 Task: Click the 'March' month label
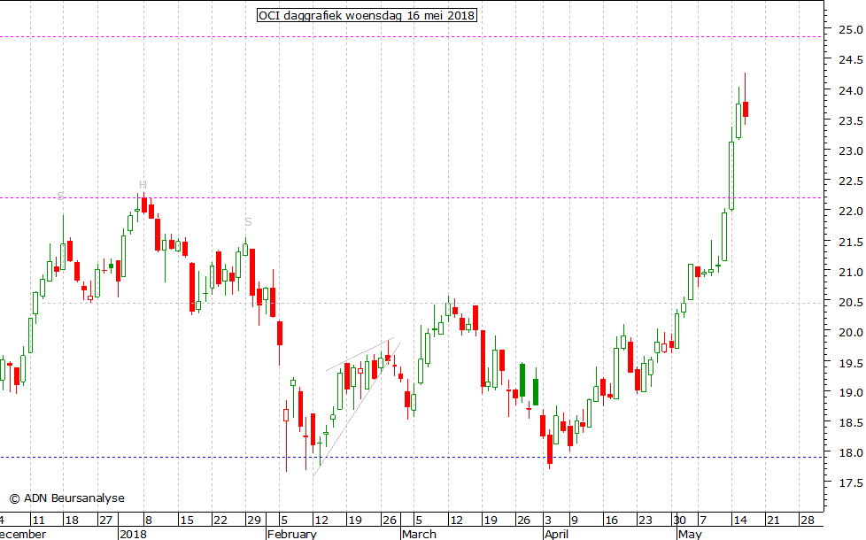pos(419,534)
